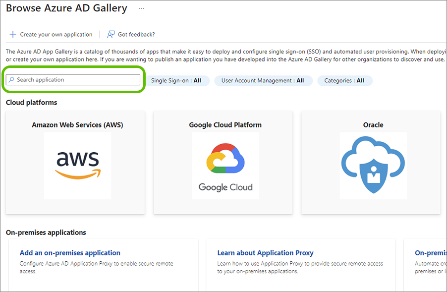Click the Browse Azure AD Gallery heading
447x292 pixels.
tap(66, 8)
